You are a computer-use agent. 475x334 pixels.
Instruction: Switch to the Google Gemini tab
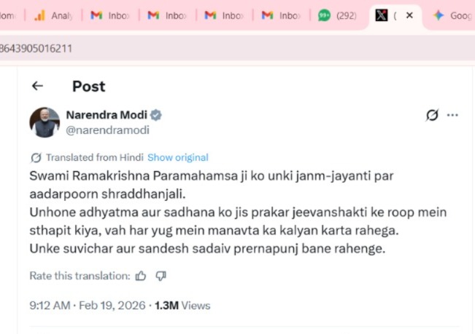452,15
